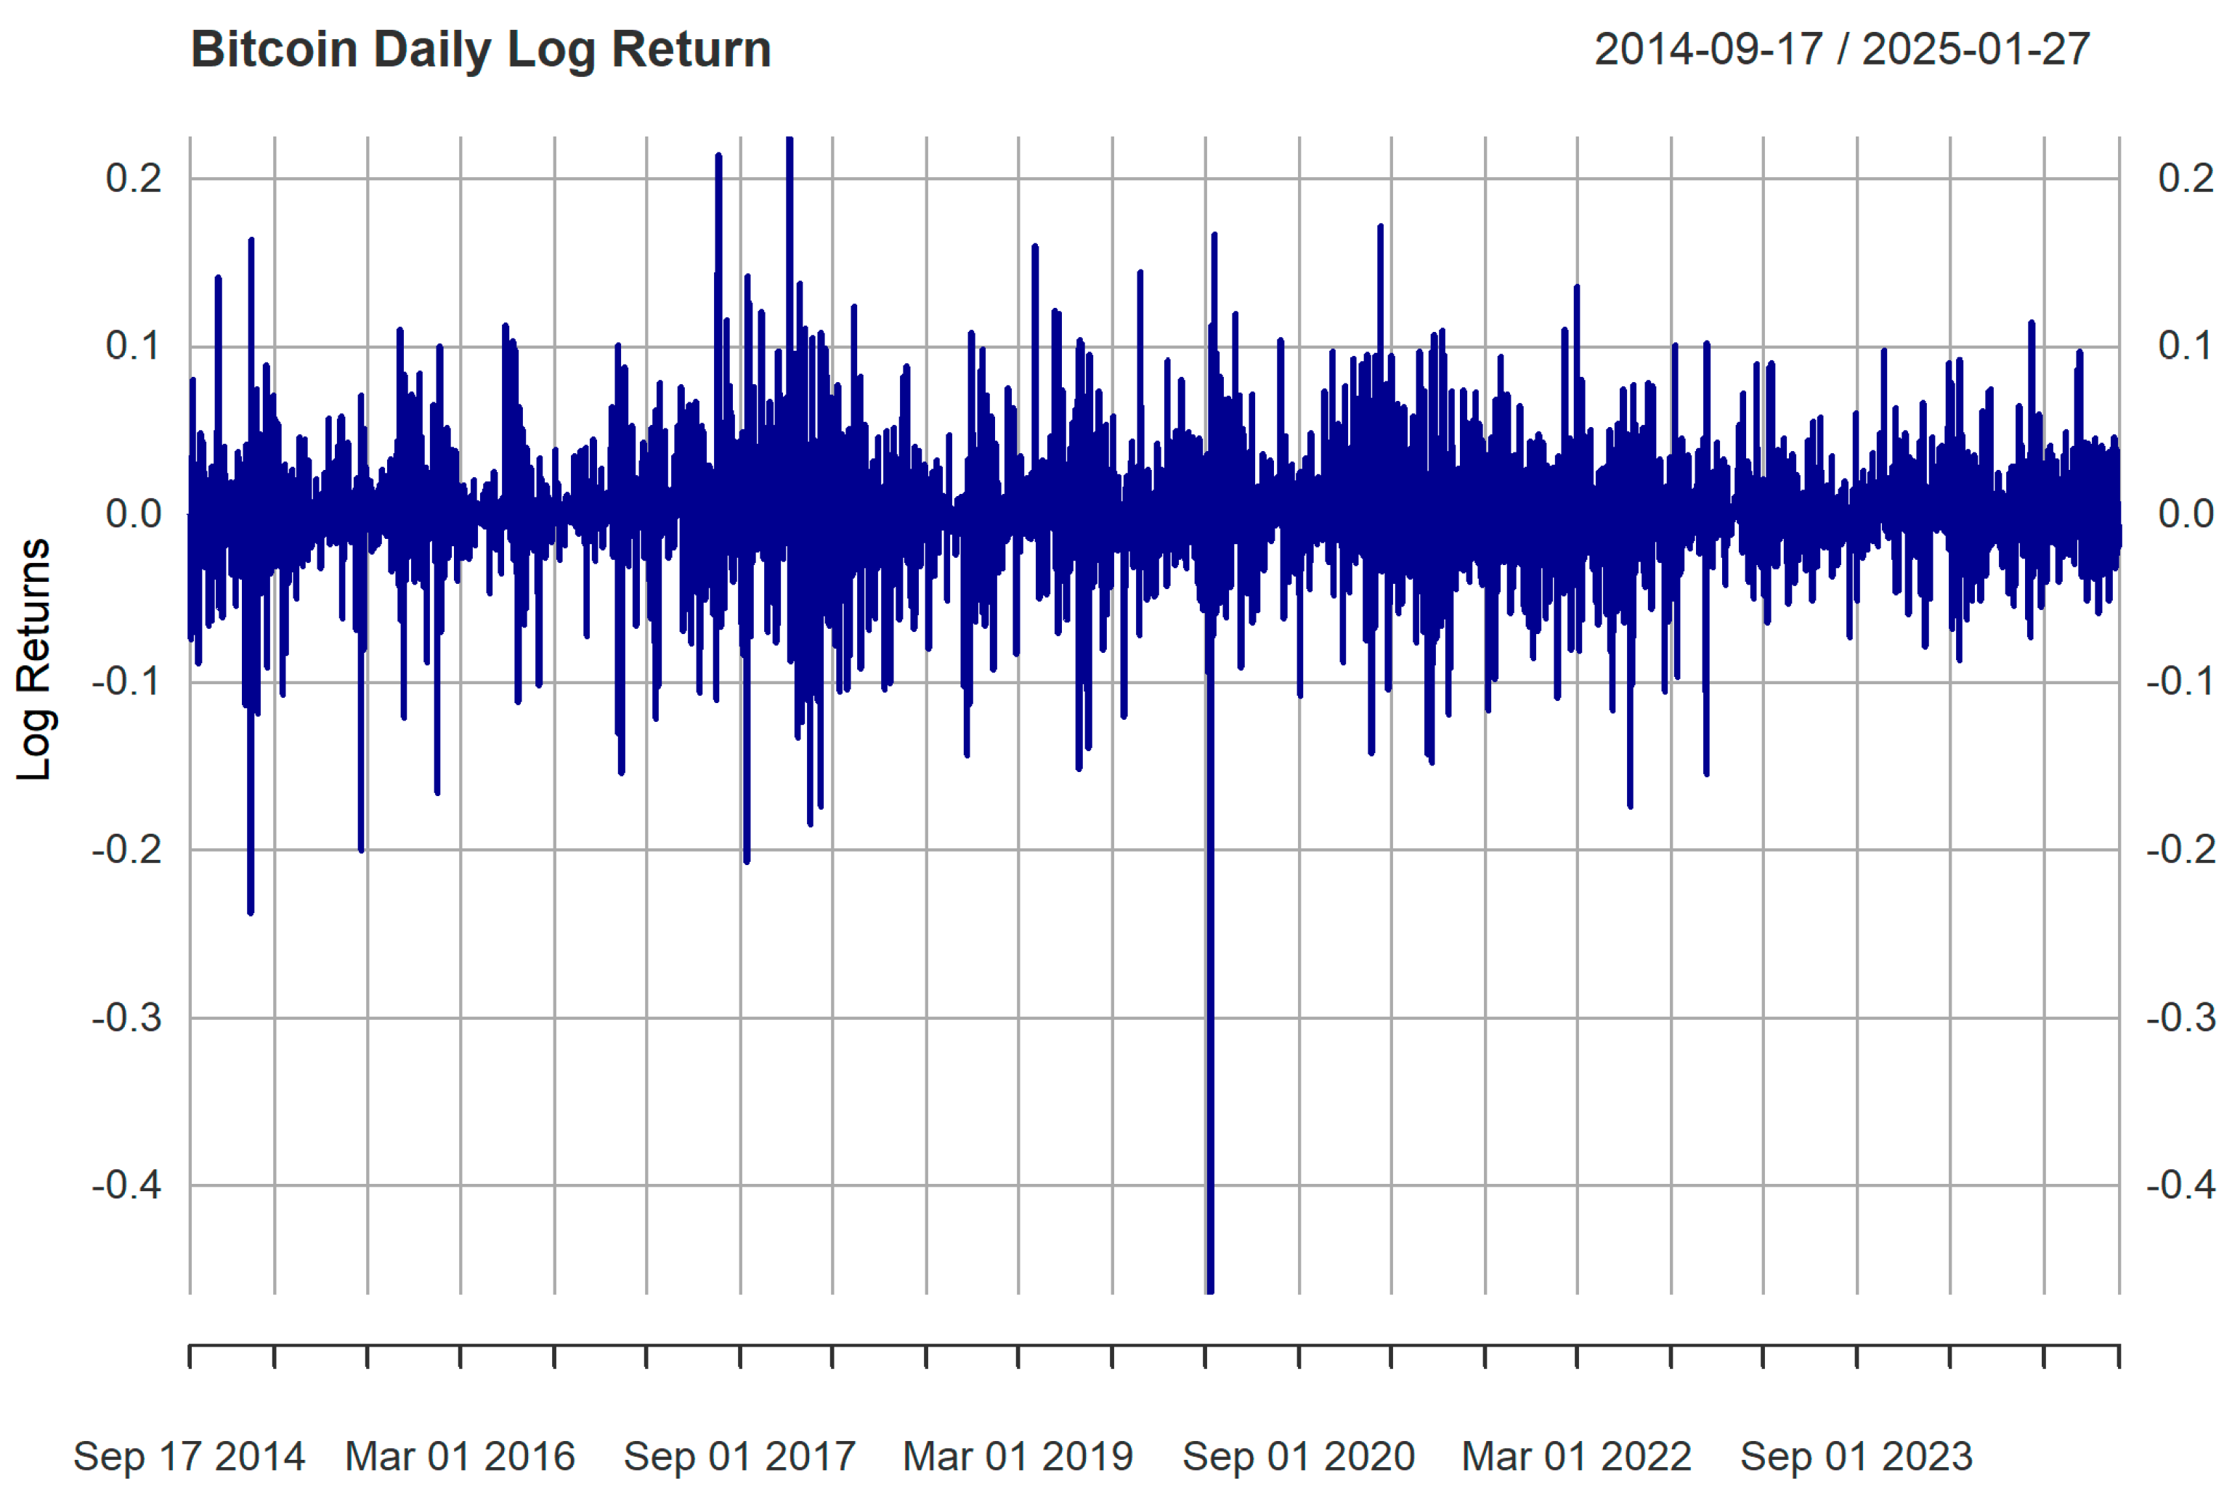2240x1502 pixels.
Task: Click the left axis 0.2 tick label
Action: pyautogui.click(x=133, y=179)
